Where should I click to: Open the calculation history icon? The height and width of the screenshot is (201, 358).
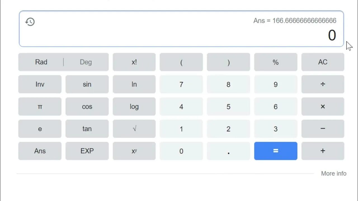[x=30, y=22]
